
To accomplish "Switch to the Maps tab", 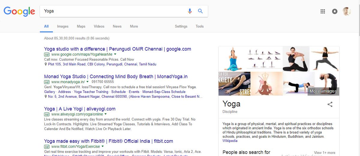I will [81, 26].
